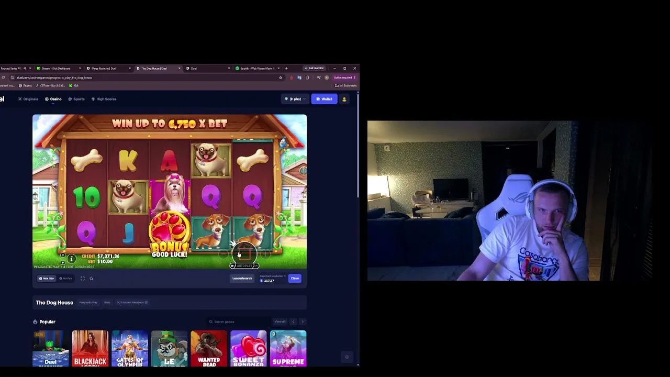
Task: Open the Duel Blackjack game thumbnail
Action: 51,348
